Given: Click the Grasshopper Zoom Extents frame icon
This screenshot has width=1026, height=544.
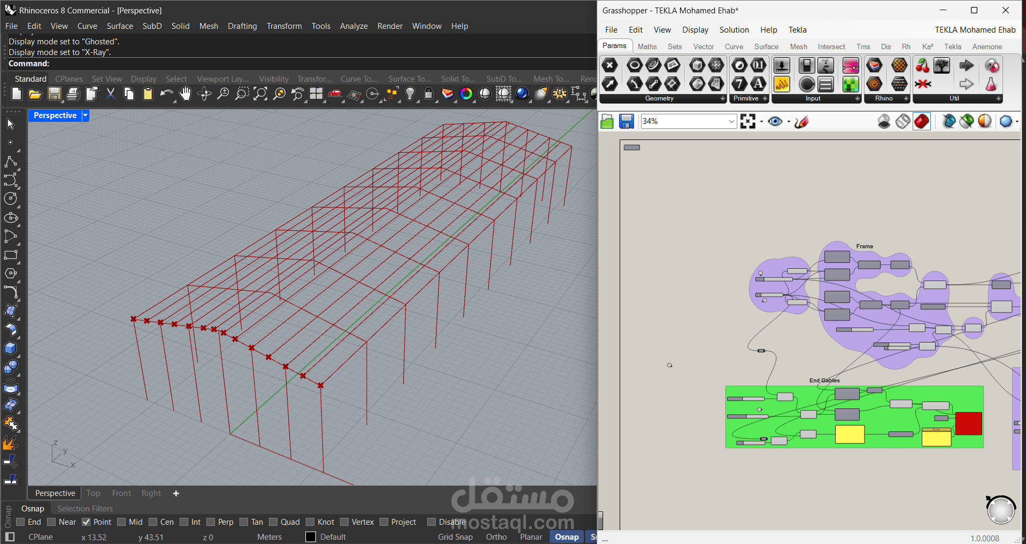Looking at the screenshot, I should [748, 122].
